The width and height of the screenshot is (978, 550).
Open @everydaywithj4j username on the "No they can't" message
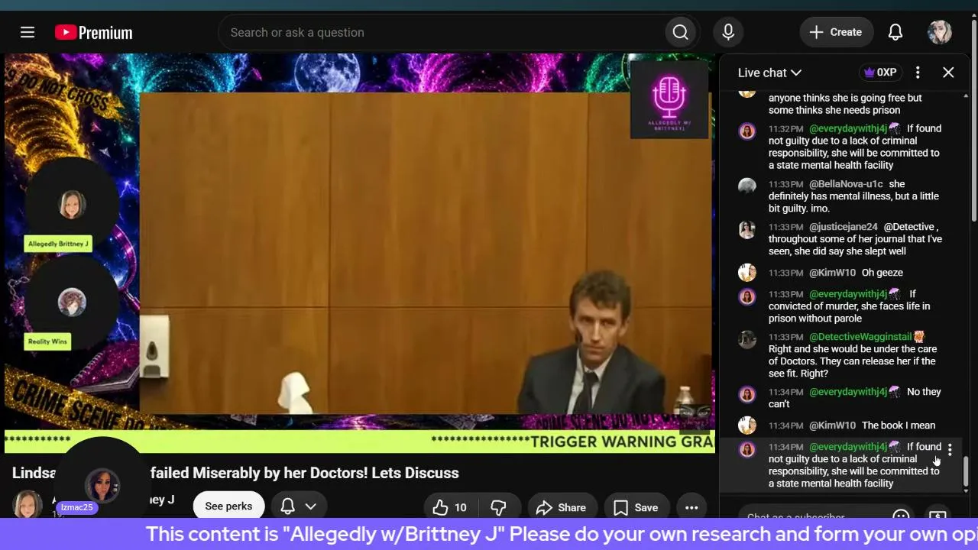pyautogui.click(x=848, y=392)
